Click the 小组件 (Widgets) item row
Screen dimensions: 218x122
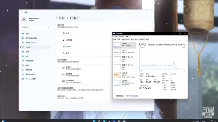click(84, 46)
